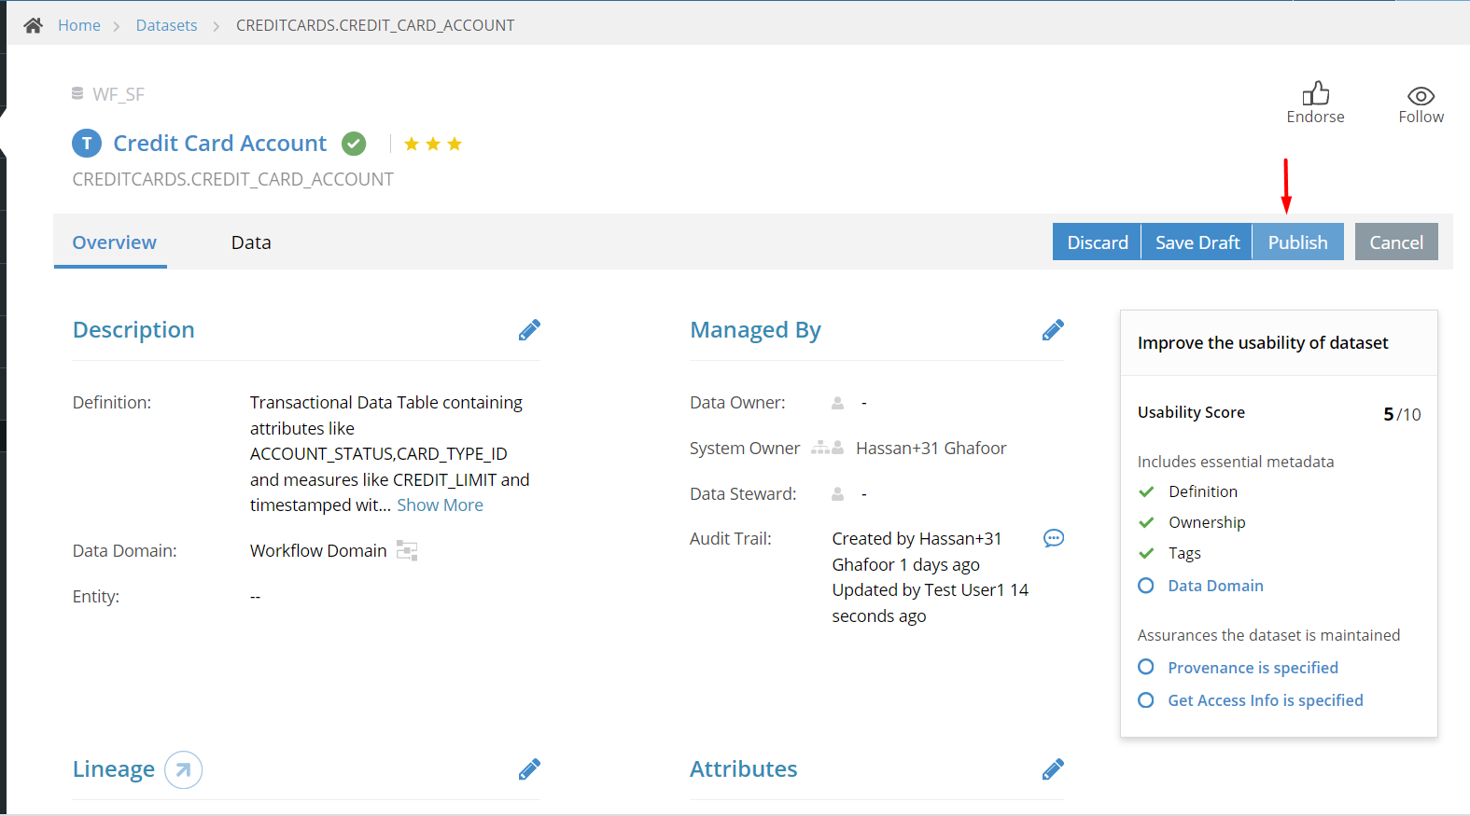Edit Attributes section pencil icon
The height and width of the screenshot is (816, 1470).
pos(1053,769)
